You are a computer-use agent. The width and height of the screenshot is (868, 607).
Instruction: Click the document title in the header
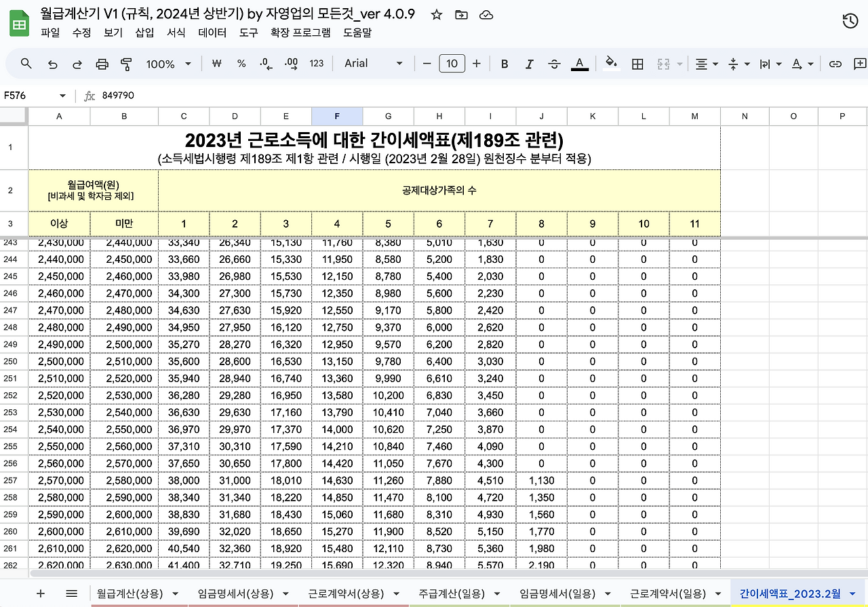[x=228, y=14]
